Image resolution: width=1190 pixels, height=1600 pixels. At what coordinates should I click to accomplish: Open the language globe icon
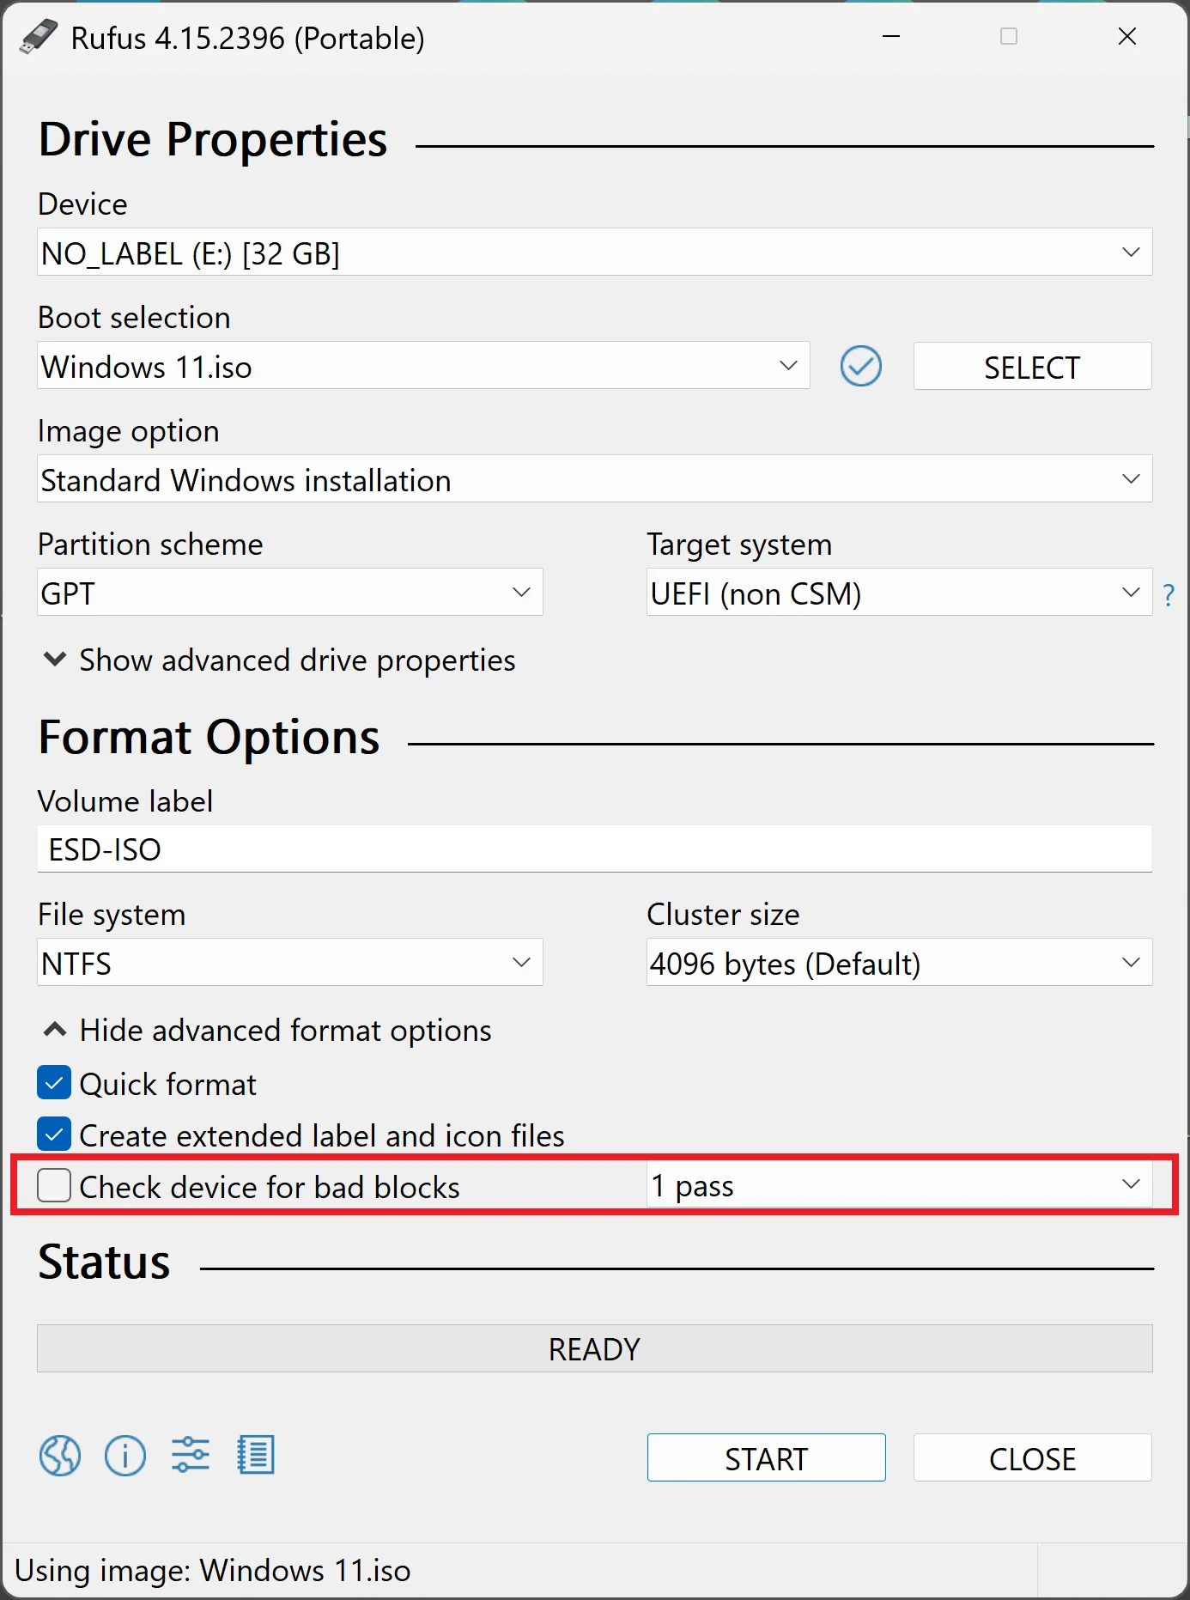coord(60,1456)
